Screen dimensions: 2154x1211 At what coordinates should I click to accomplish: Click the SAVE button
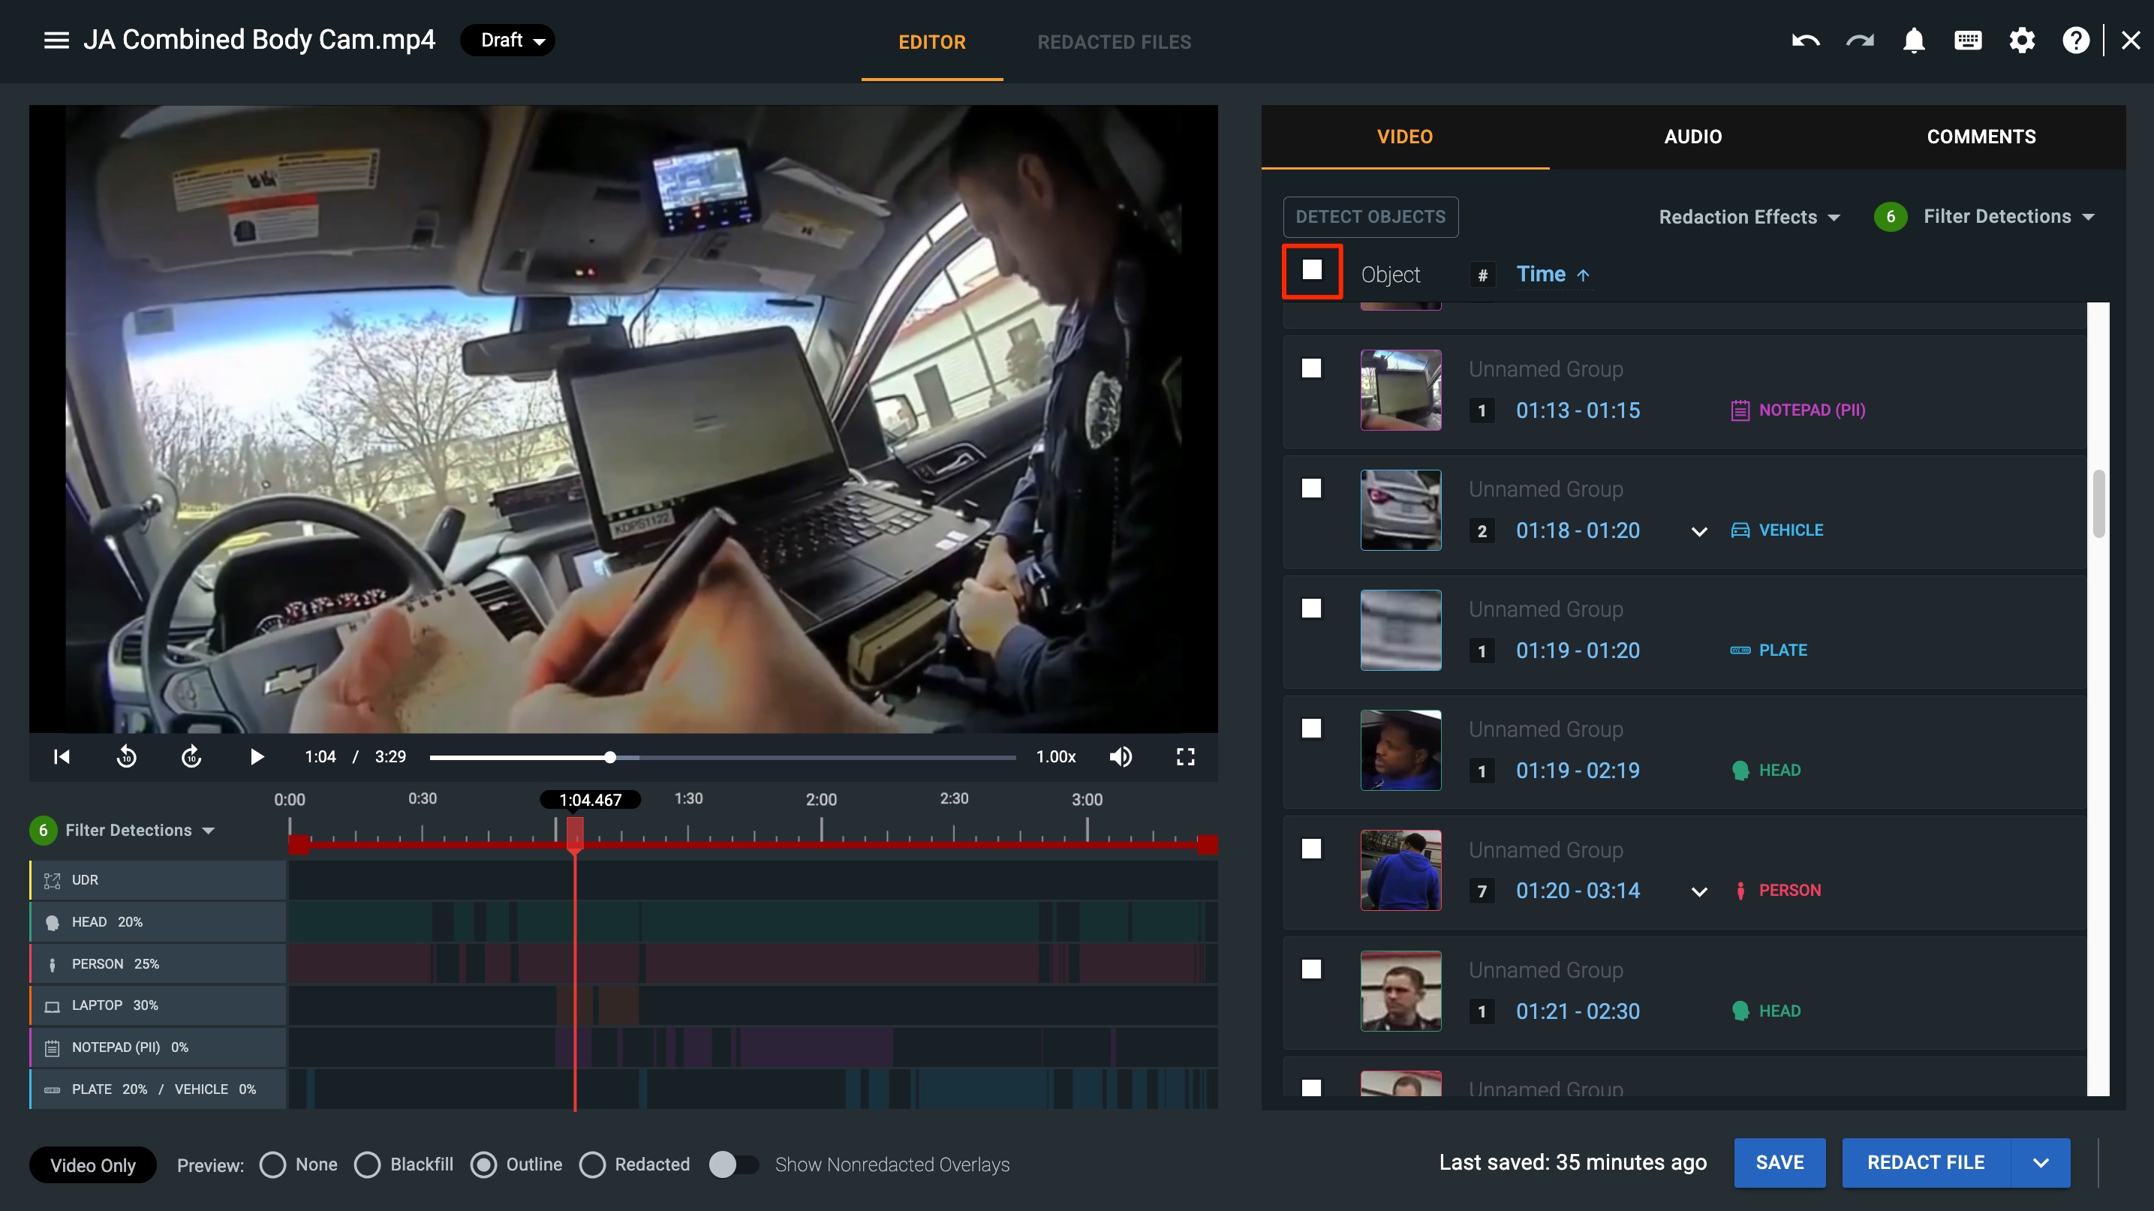click(1779, 1162)
